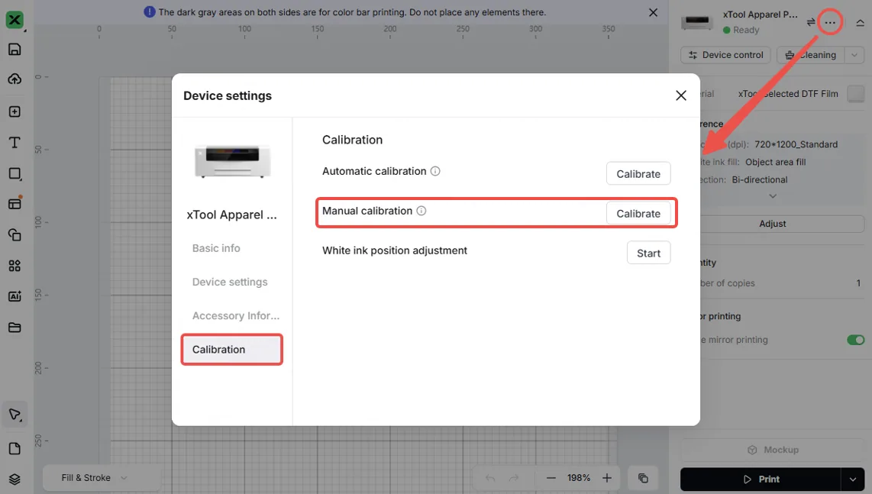Toggle the switch beside selected DTF Film

point(855,93)
